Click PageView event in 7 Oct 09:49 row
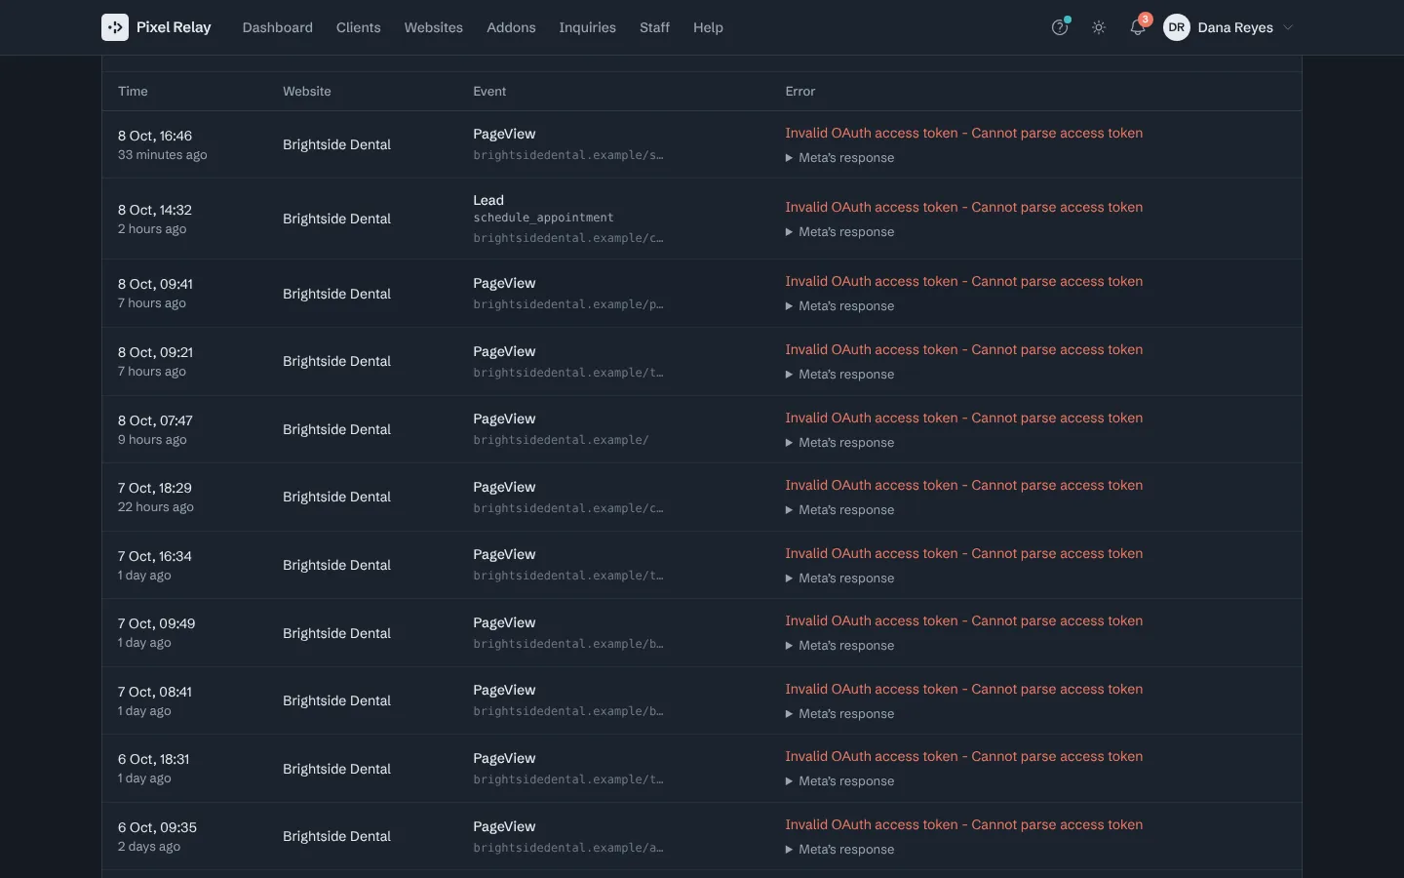This screenshot has width=1404, height=878. [504, 622]
